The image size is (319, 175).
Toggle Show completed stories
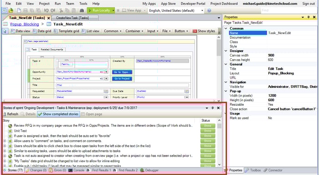pos(58,114)
